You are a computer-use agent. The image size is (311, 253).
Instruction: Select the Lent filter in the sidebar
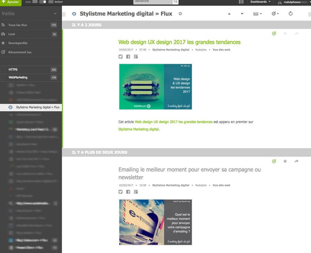pyautogui.click(x=31, y=34)
